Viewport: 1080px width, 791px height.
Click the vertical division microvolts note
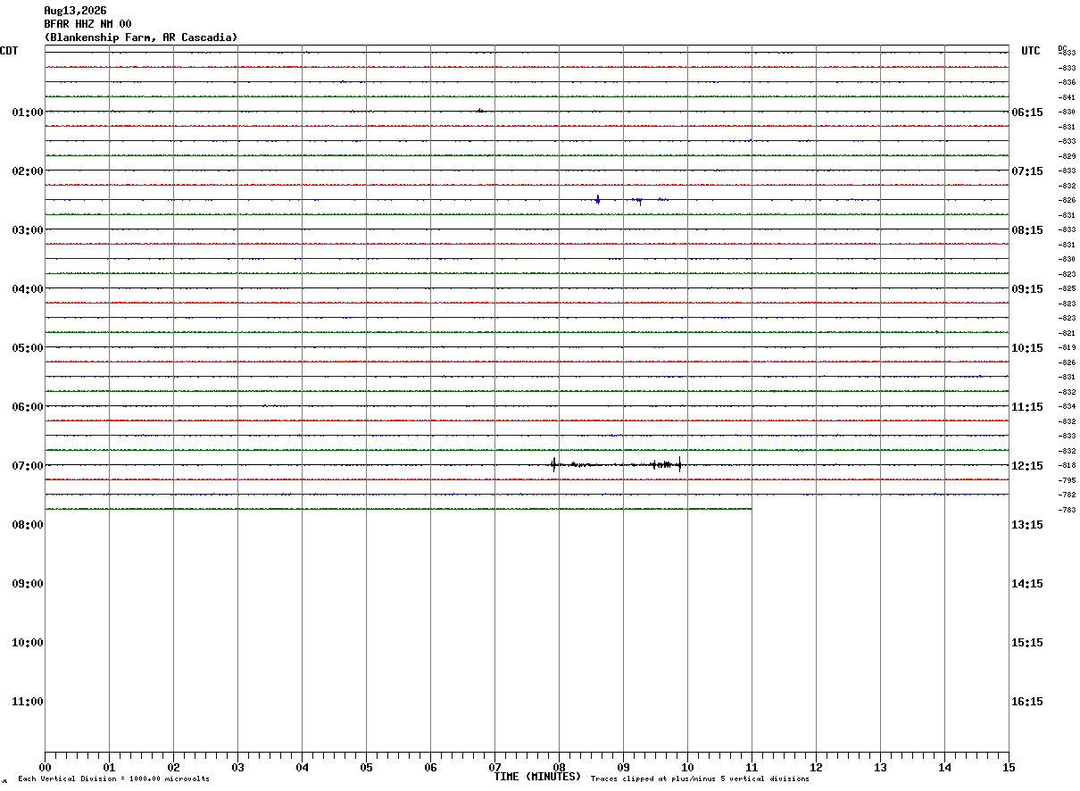(113, 779)
